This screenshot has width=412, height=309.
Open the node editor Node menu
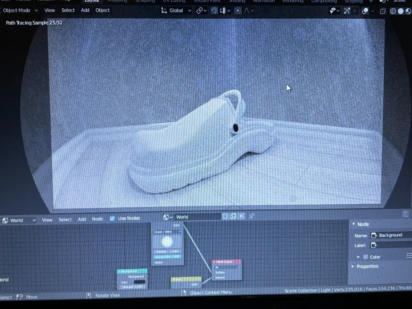(x=98, y=219)
